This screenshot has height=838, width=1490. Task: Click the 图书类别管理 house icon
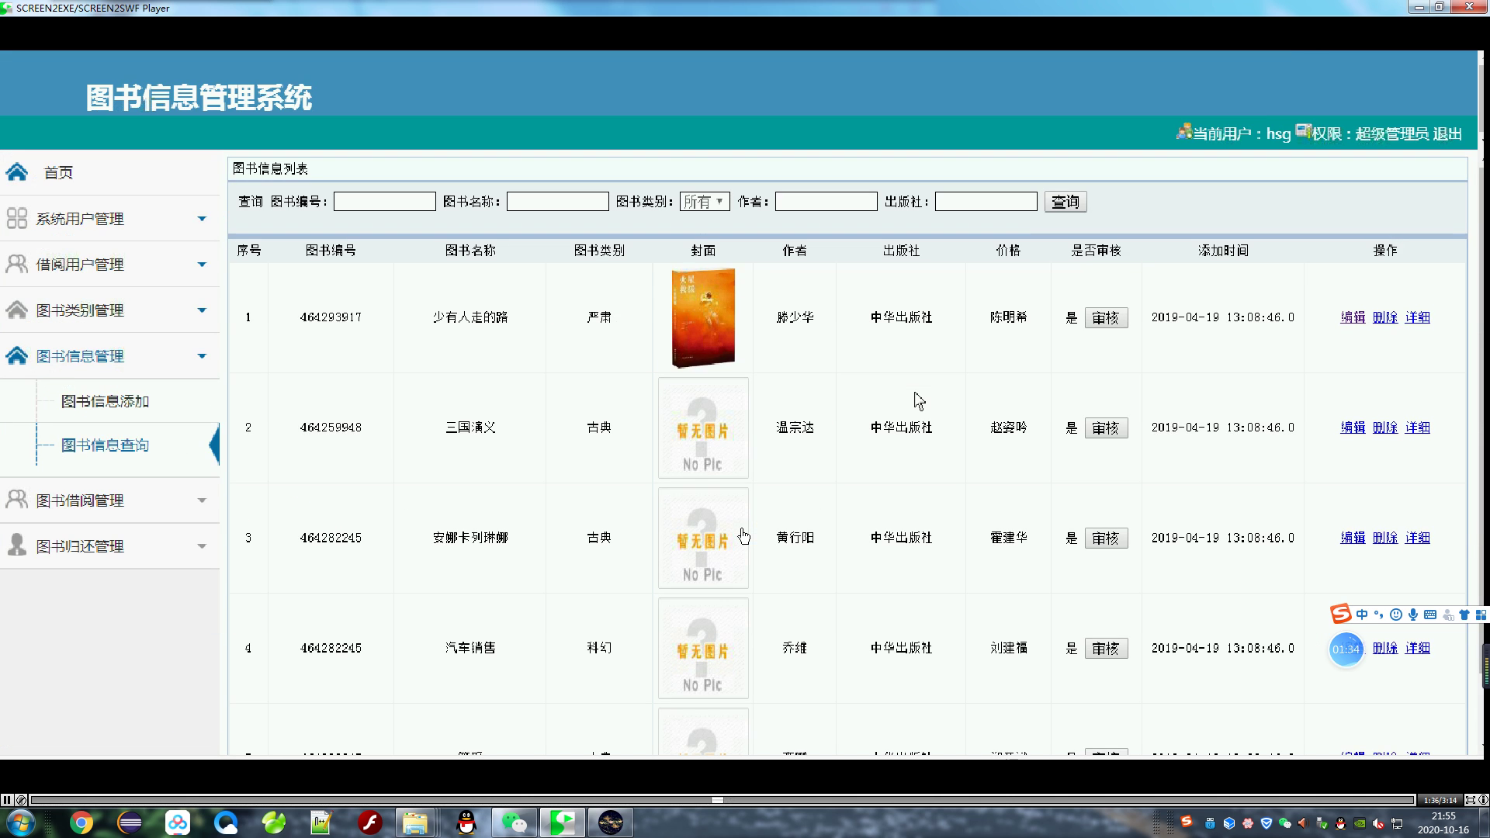(x=17, y=310)
